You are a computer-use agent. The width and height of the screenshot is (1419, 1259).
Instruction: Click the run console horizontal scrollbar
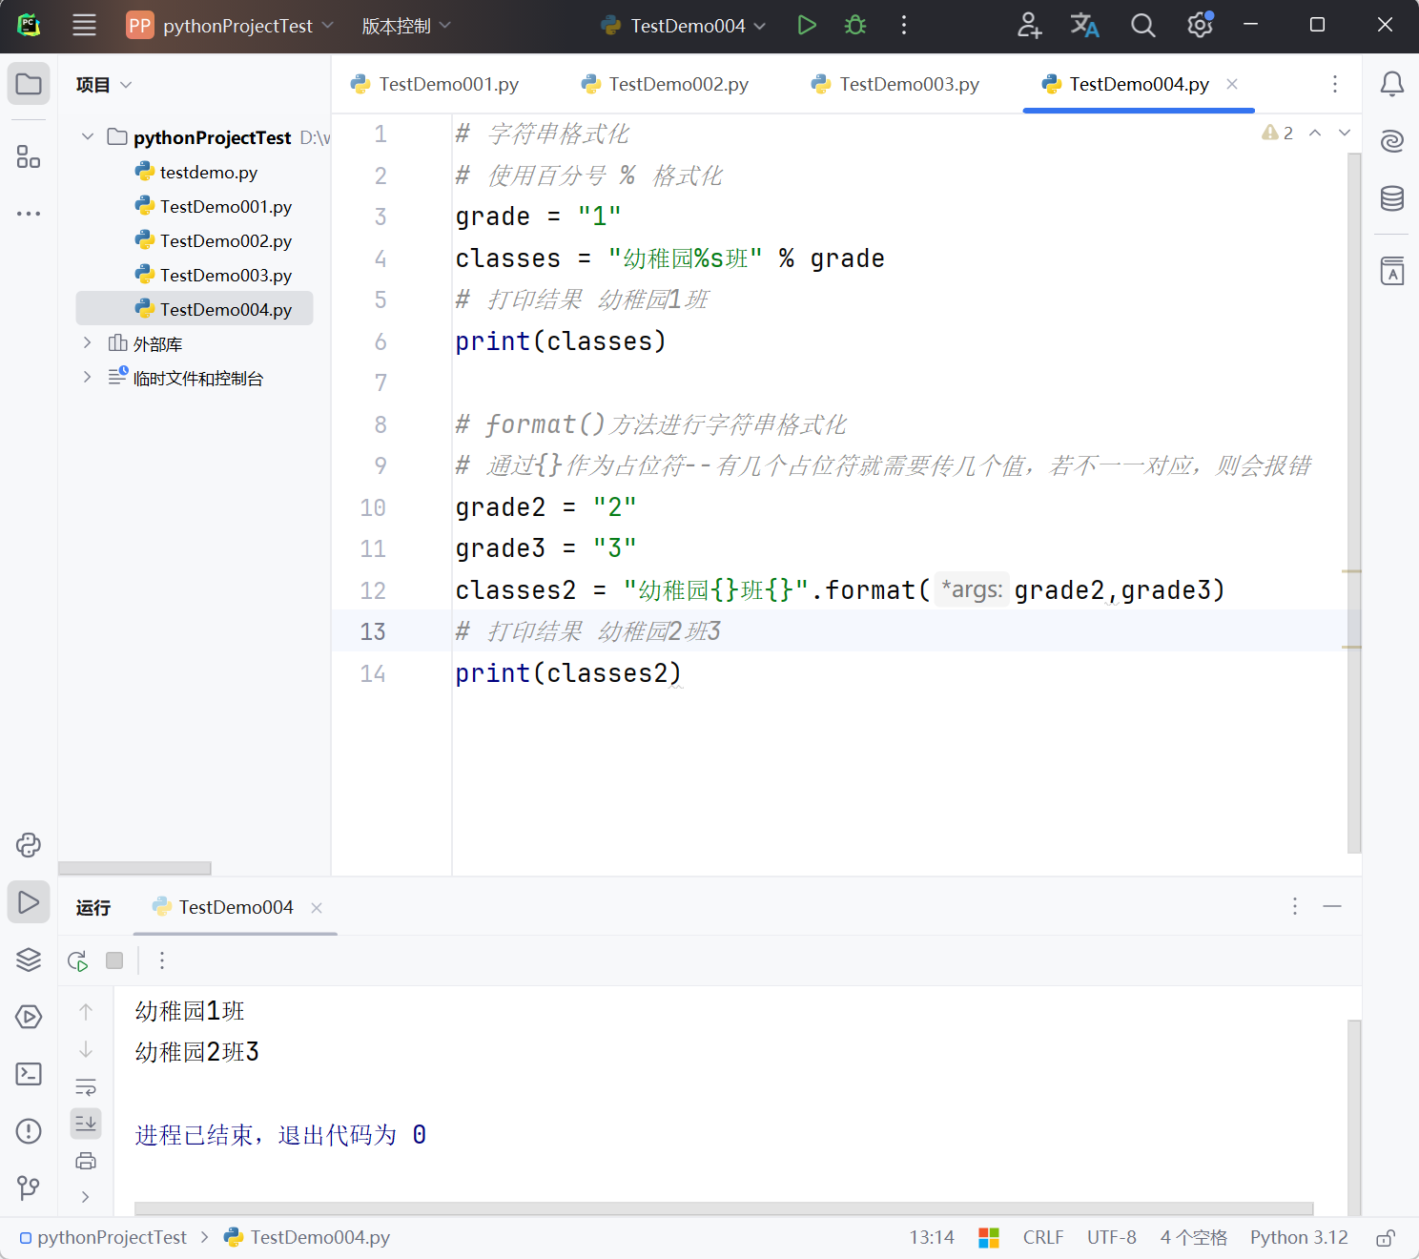(724, 1208)
